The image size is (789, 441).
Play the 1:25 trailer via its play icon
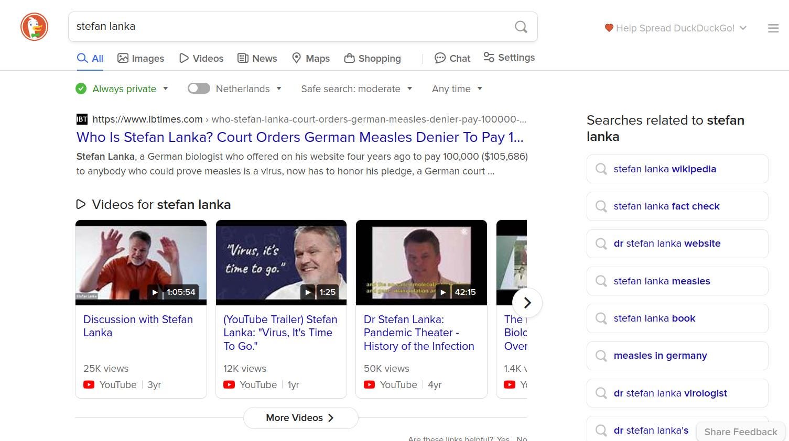coord(308,292)
